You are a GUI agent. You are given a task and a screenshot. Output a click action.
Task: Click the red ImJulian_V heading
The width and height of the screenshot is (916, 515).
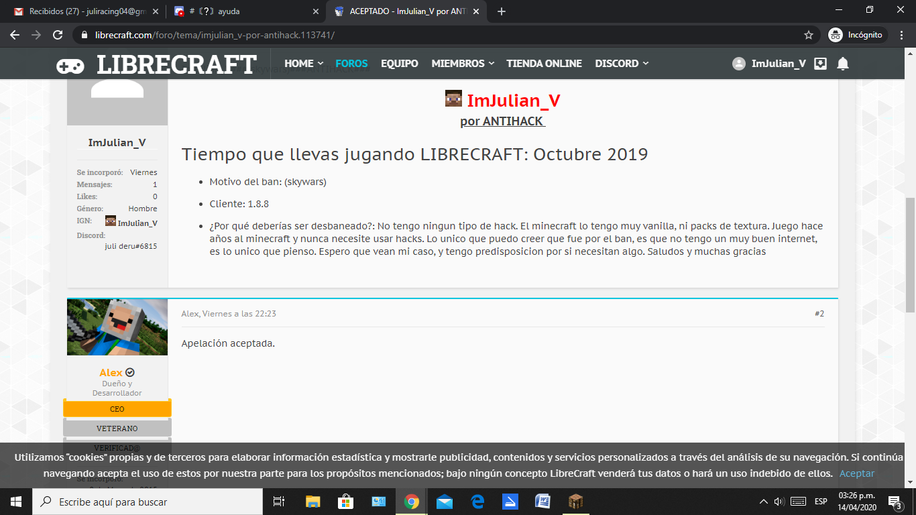tap(514, 101)
